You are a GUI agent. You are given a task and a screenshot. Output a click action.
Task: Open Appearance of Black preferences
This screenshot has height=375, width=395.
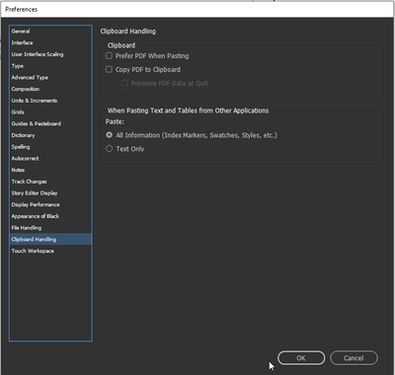tap(50, 216)
